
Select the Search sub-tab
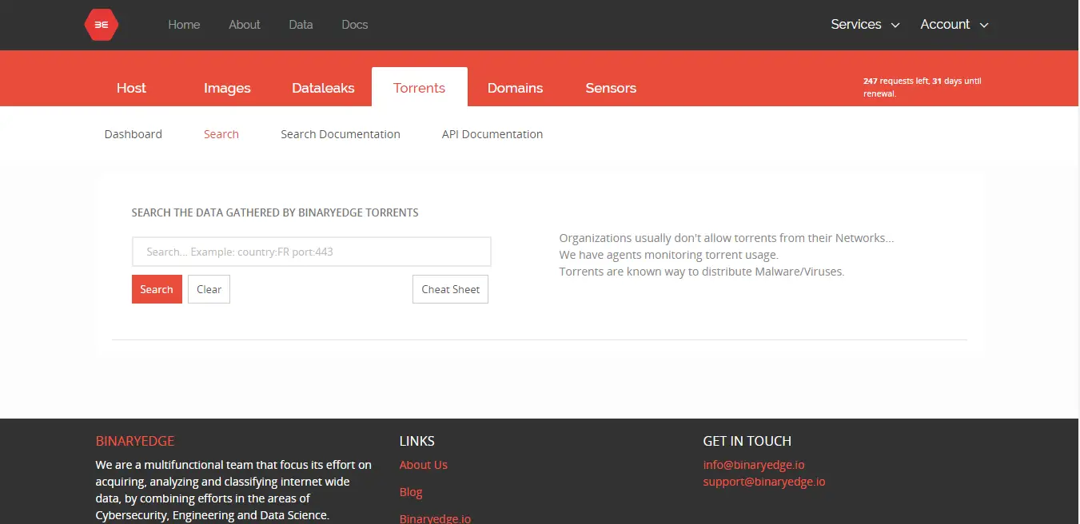point(221,134)
